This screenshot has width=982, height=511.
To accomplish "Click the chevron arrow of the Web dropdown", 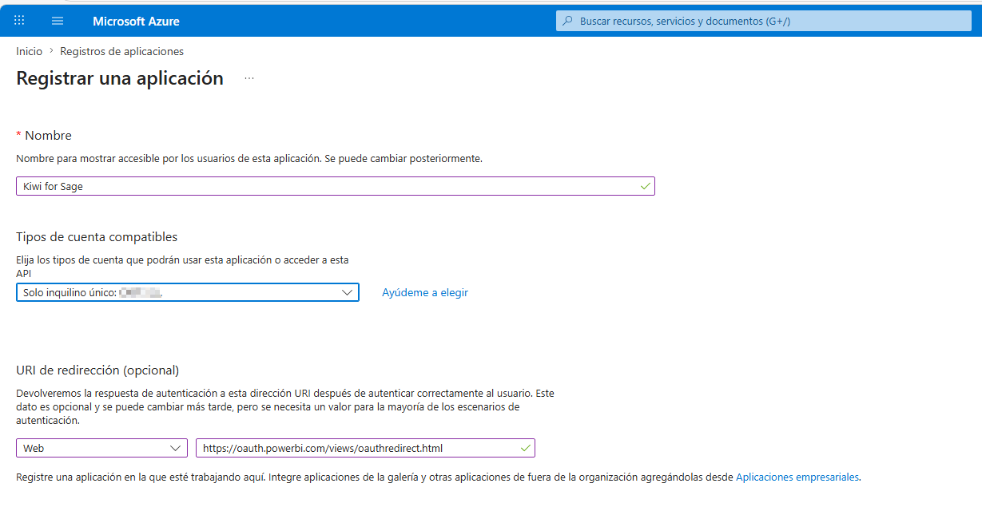I will pyautogui.click(x=176, y=448).
